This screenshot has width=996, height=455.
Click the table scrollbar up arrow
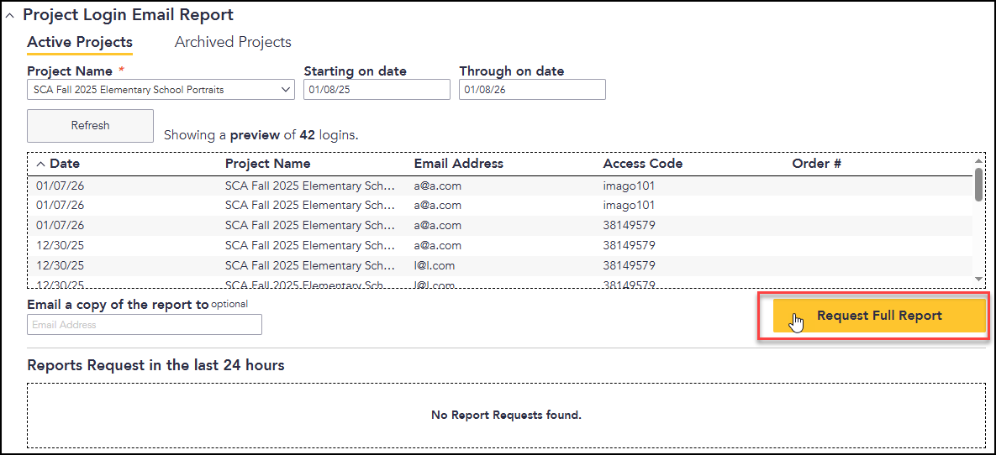point(979,161)
